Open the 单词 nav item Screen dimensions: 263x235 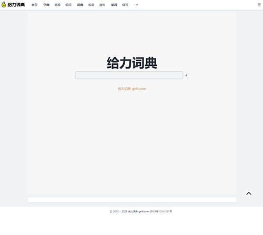coord(114,5)
